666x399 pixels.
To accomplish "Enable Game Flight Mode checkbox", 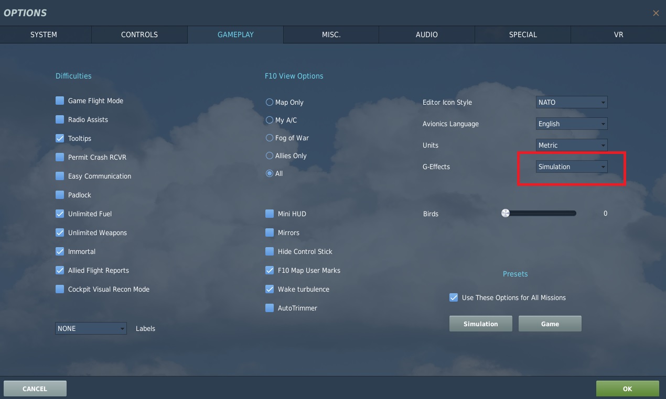I will (60, 101).
